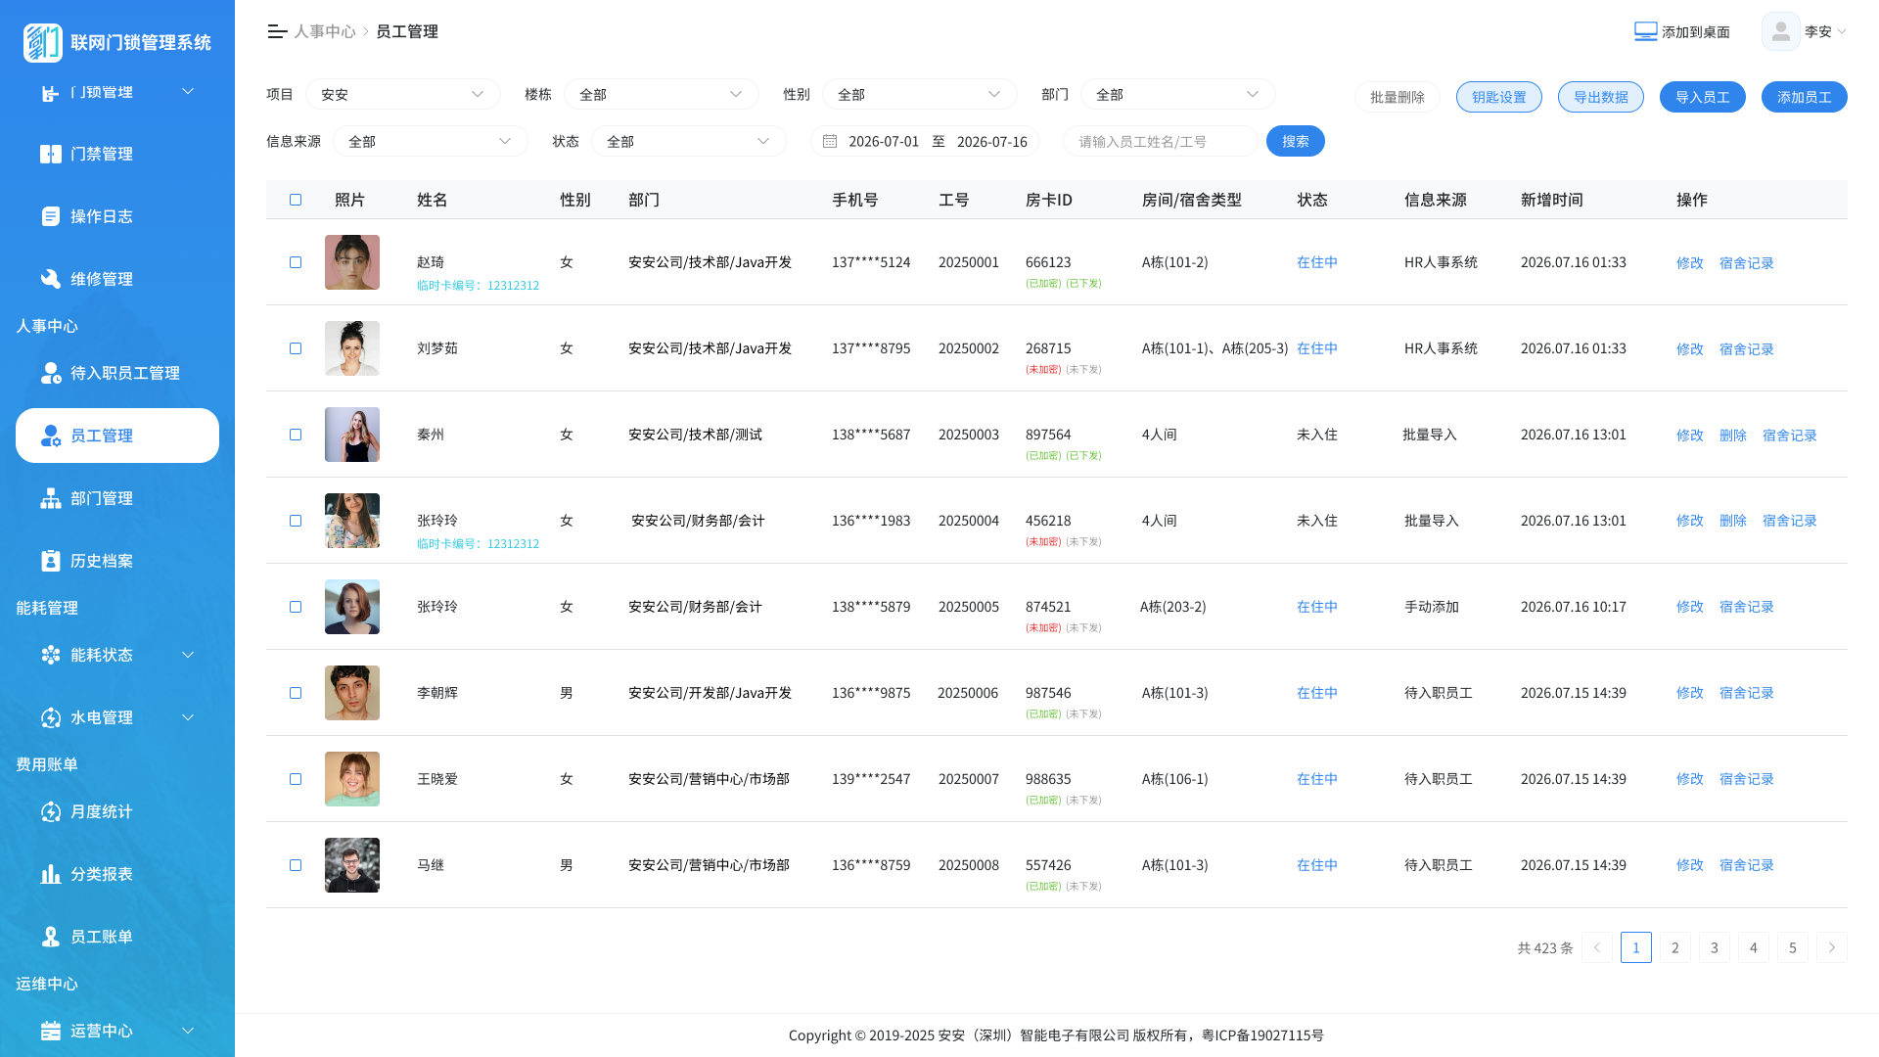Open the 项目 dropdown showing 安安
This screenshot has height=1057, width=1879.
(x=403, y=94)
